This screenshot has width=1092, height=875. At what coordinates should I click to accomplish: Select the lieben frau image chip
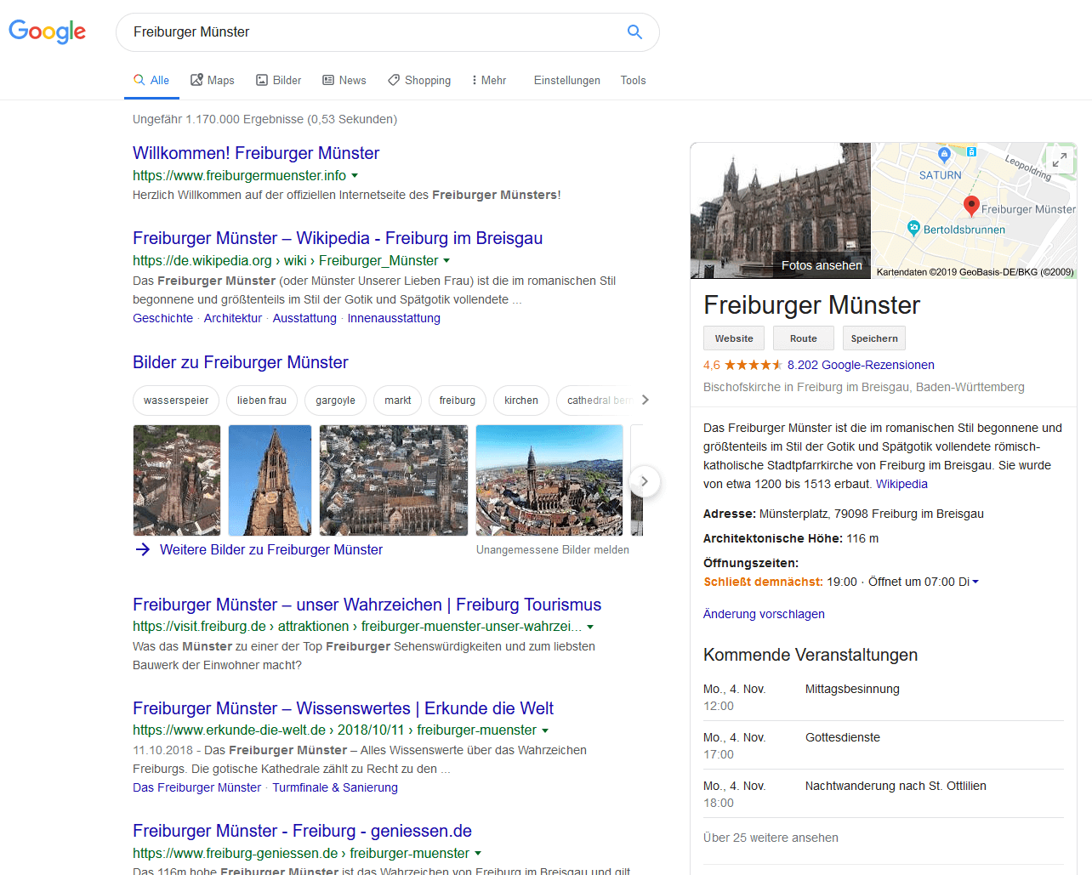(262, 401)
